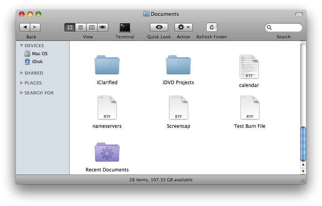Viewport: 322px width, 206px height.
Task: Open Terminal from the Finder toolbar
Action: click(125, 27)
